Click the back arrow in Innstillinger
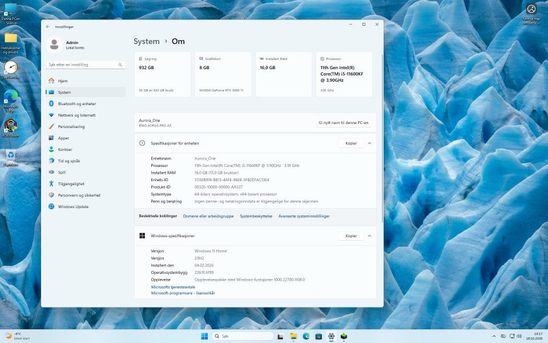 [48, 27]
